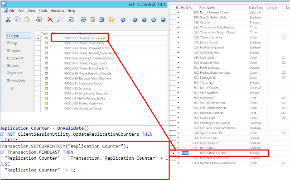Click the table type icon for Posted Statement

[46, 104]
